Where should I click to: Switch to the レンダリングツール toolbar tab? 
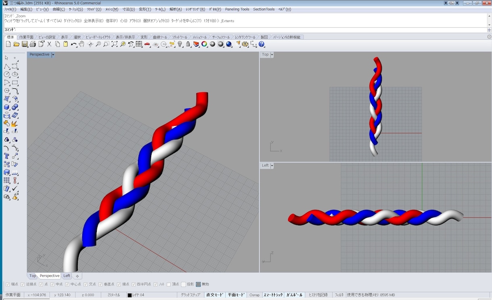pos(245,37)
